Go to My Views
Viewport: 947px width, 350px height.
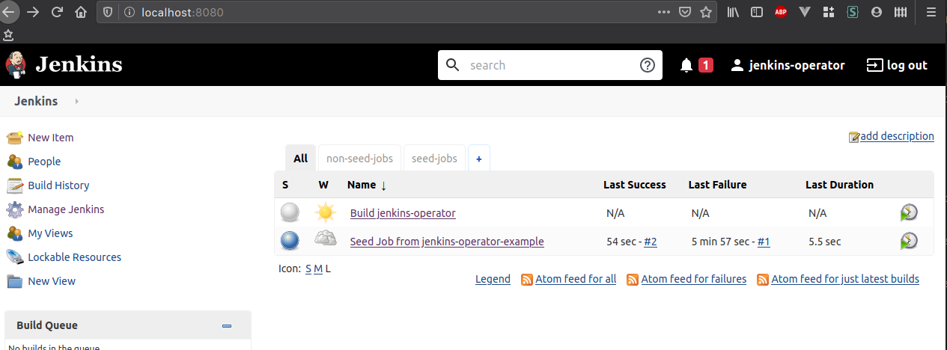click(50, 233)
